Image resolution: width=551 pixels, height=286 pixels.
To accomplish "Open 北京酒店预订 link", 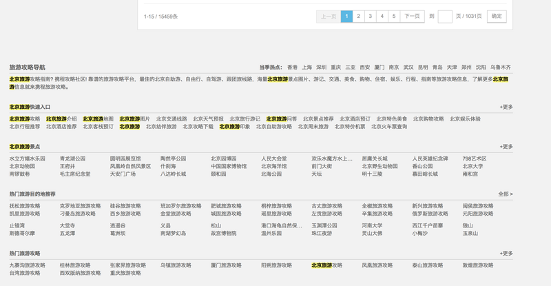I will point(355,119).
